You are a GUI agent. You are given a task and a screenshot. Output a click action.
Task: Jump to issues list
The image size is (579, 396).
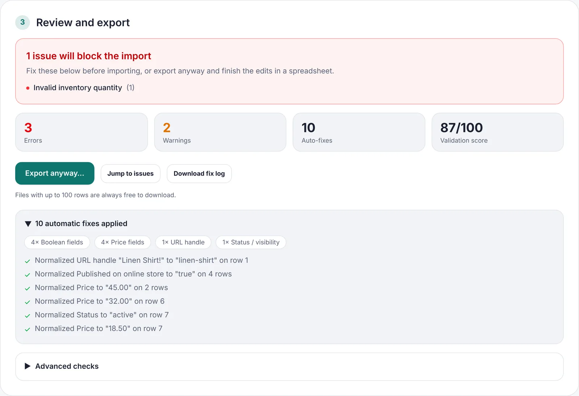(130, 174)
